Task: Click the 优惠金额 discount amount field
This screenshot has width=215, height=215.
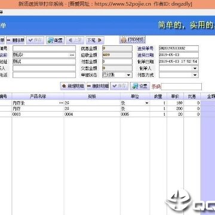Action: (x=117, y=48)
